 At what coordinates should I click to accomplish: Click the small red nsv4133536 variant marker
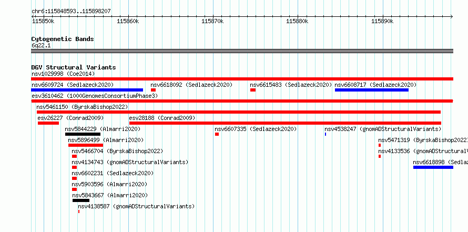tap(380, 156)
